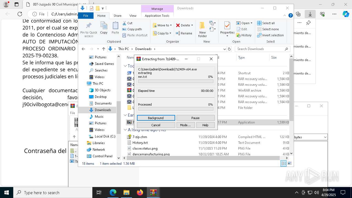Click Explorer help question mark icon

[x=290, y=16]
